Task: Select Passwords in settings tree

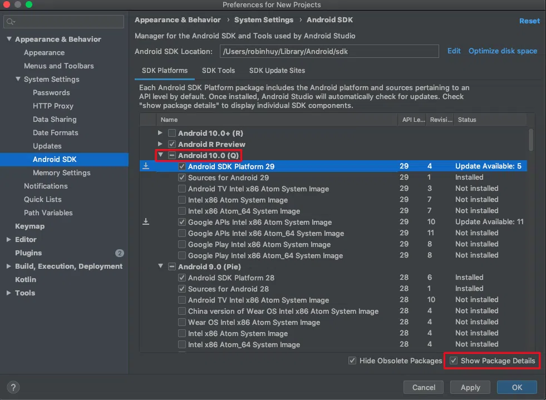Action: click(51, 92)
